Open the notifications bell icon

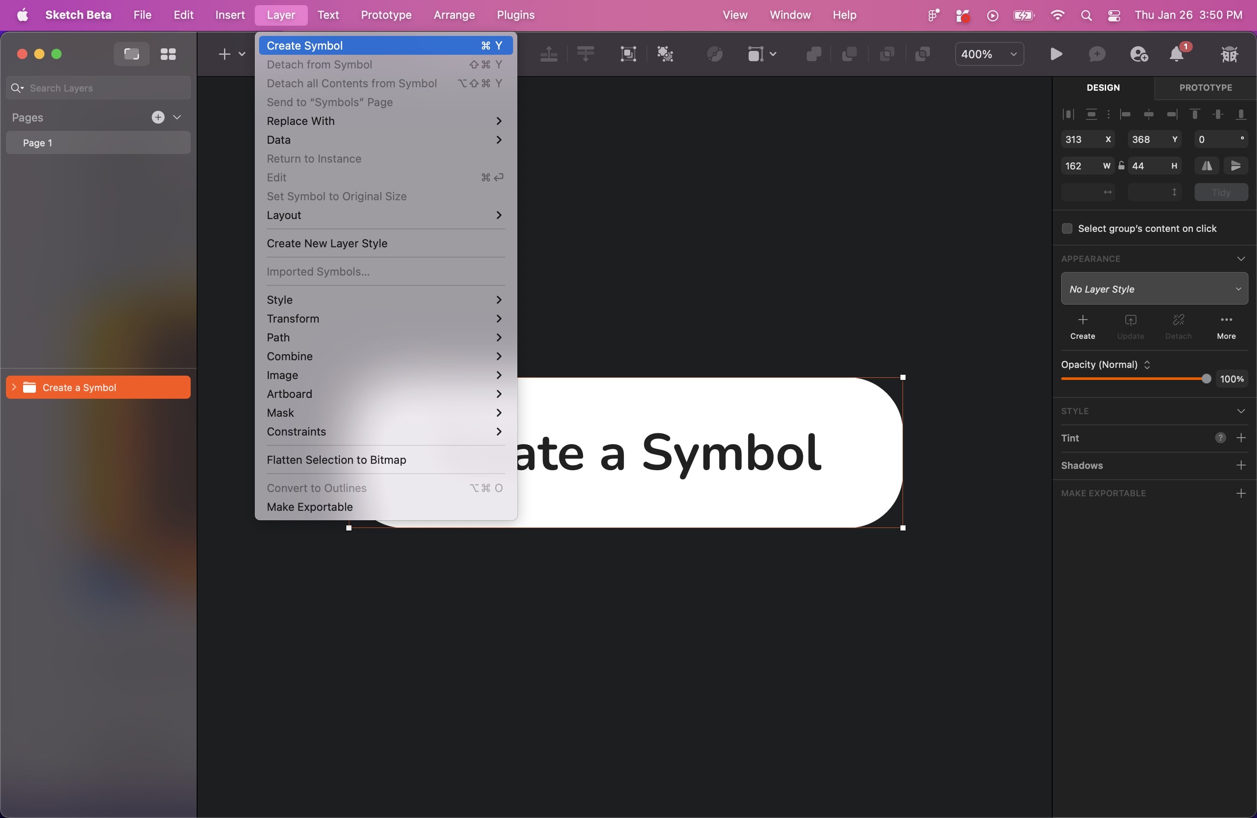coord(1177,54)
